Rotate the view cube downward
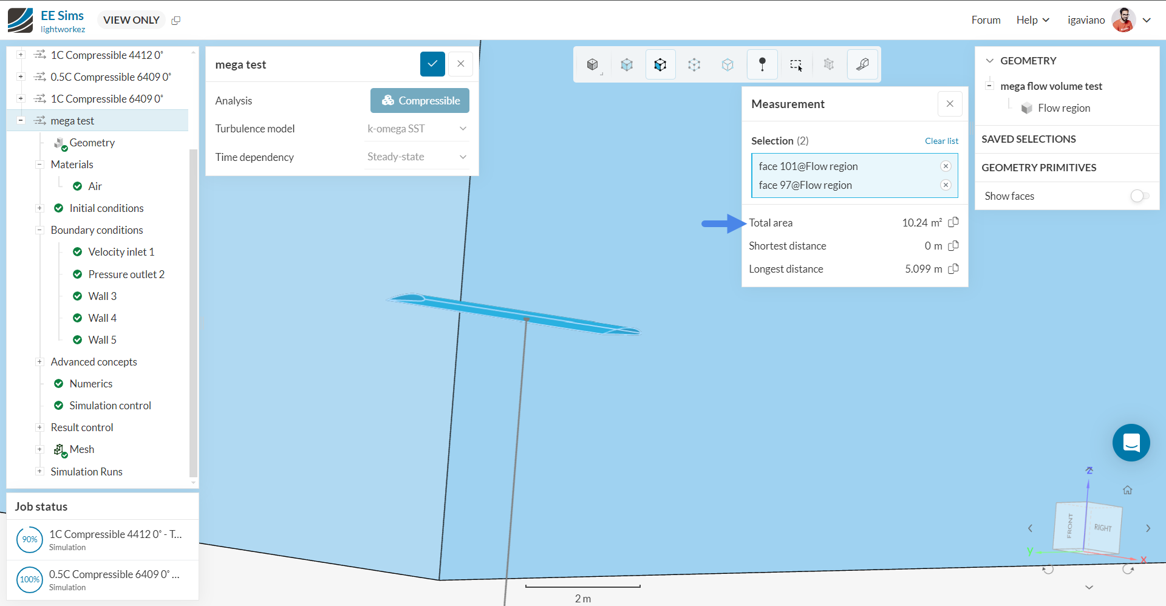Screen dimensions: 1166x606 [1089, 587]
